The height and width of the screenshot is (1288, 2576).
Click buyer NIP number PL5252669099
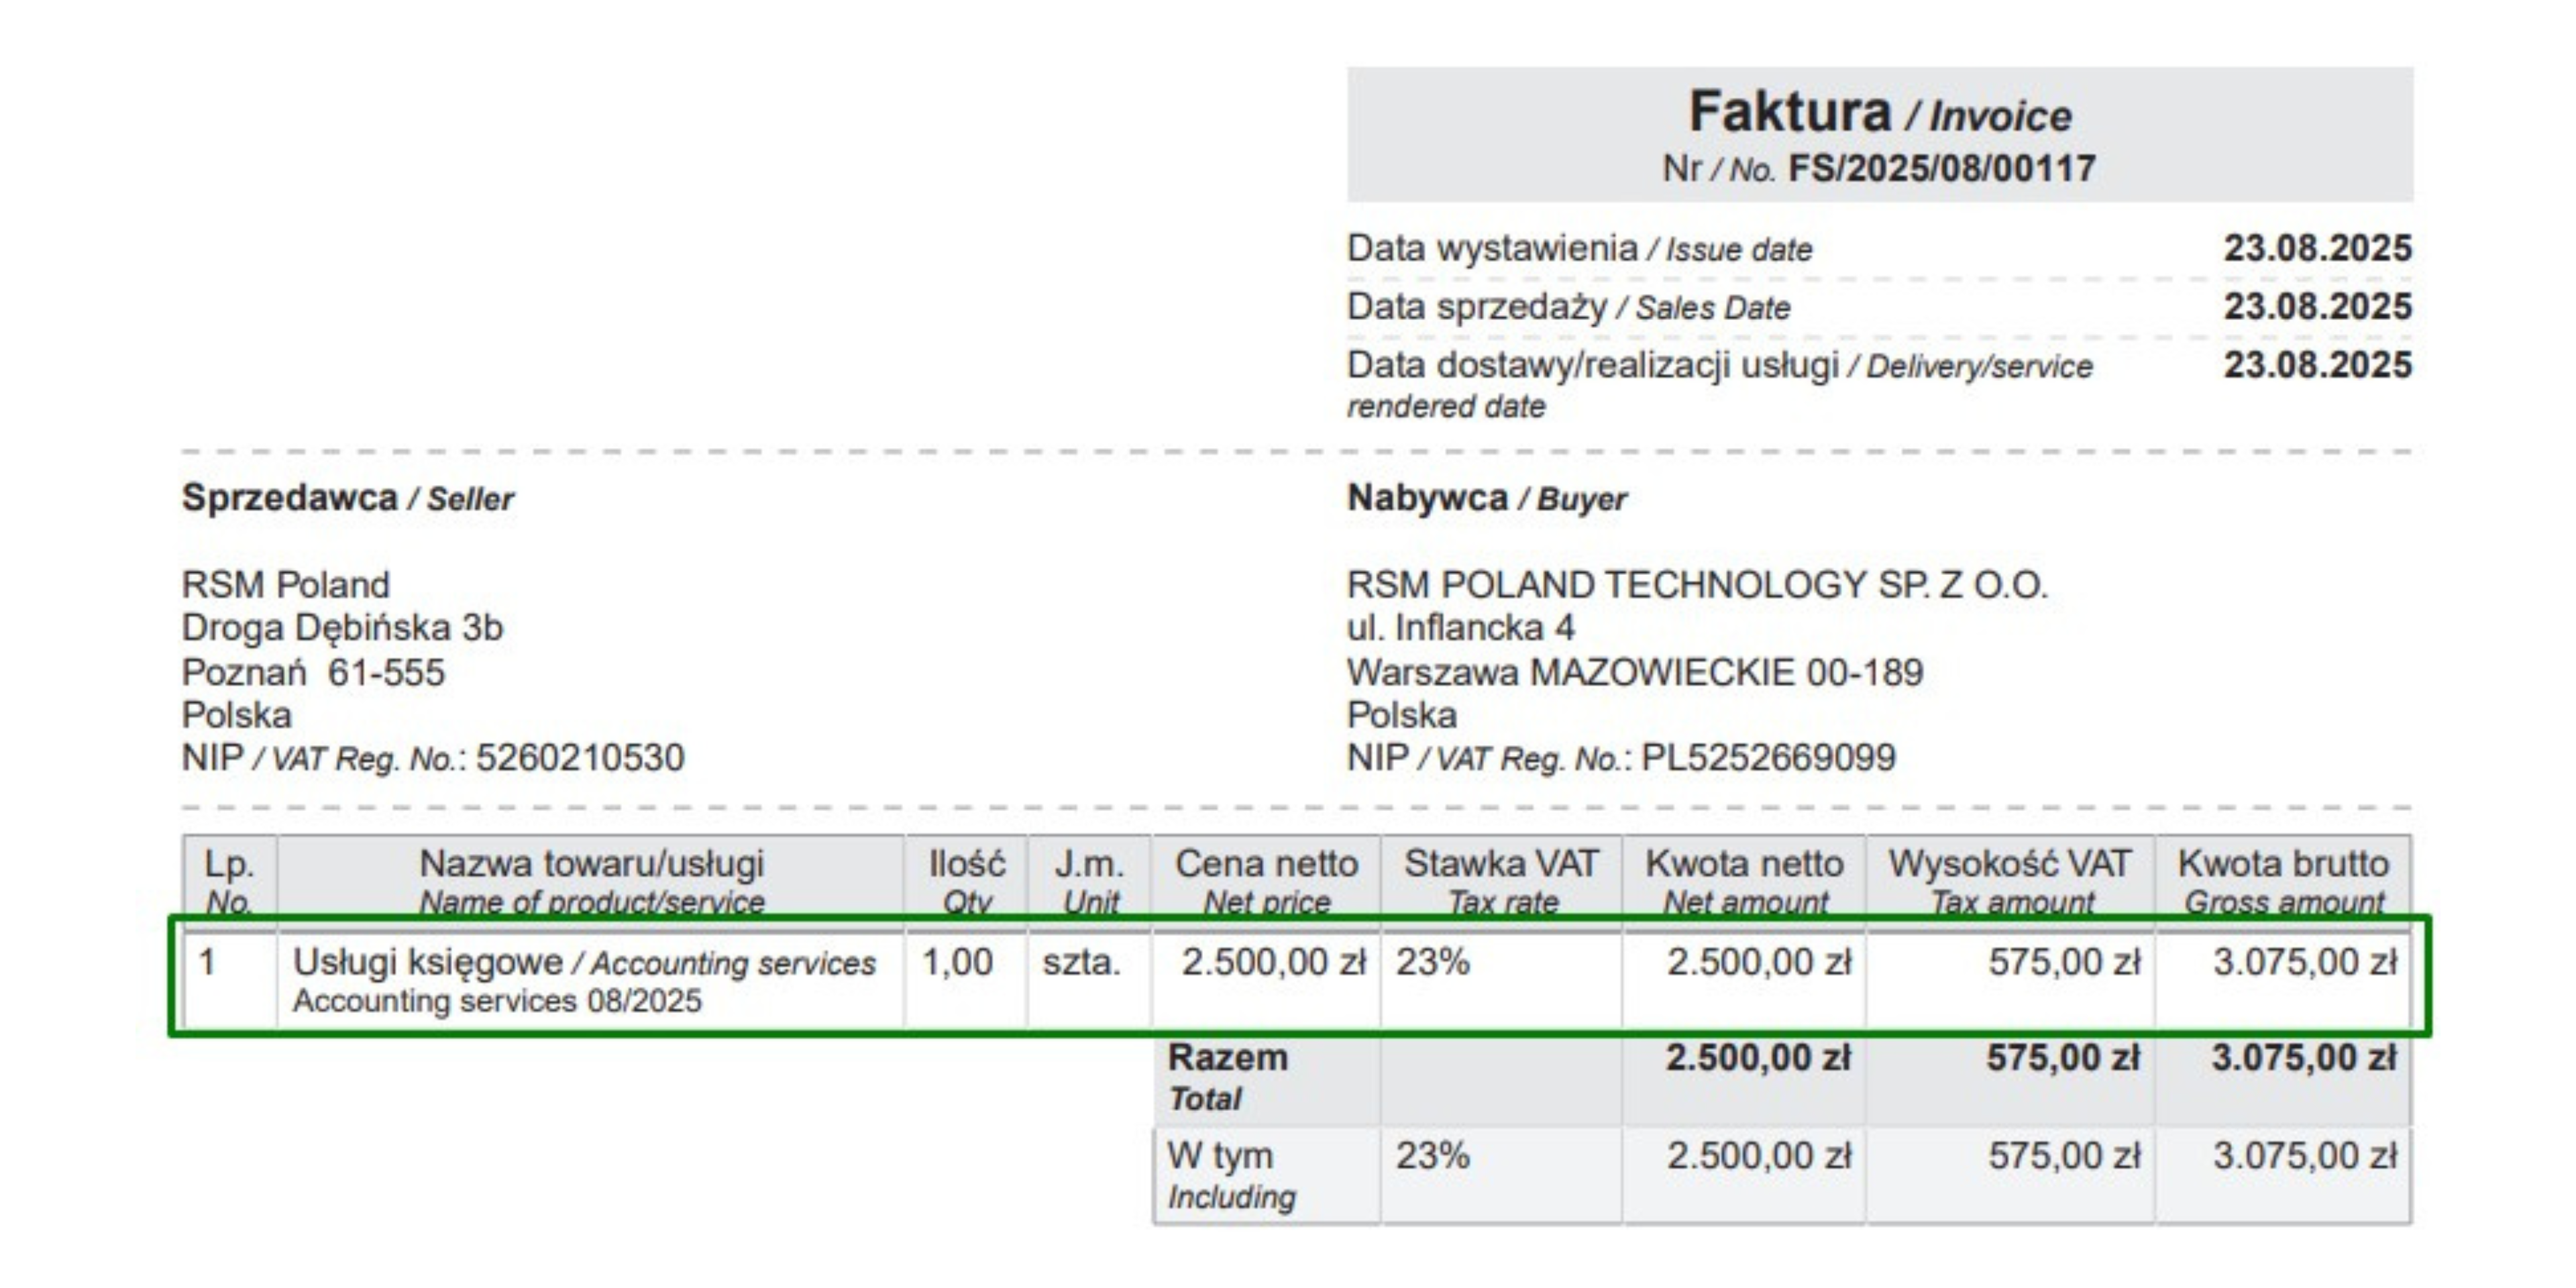(1767, 758)
